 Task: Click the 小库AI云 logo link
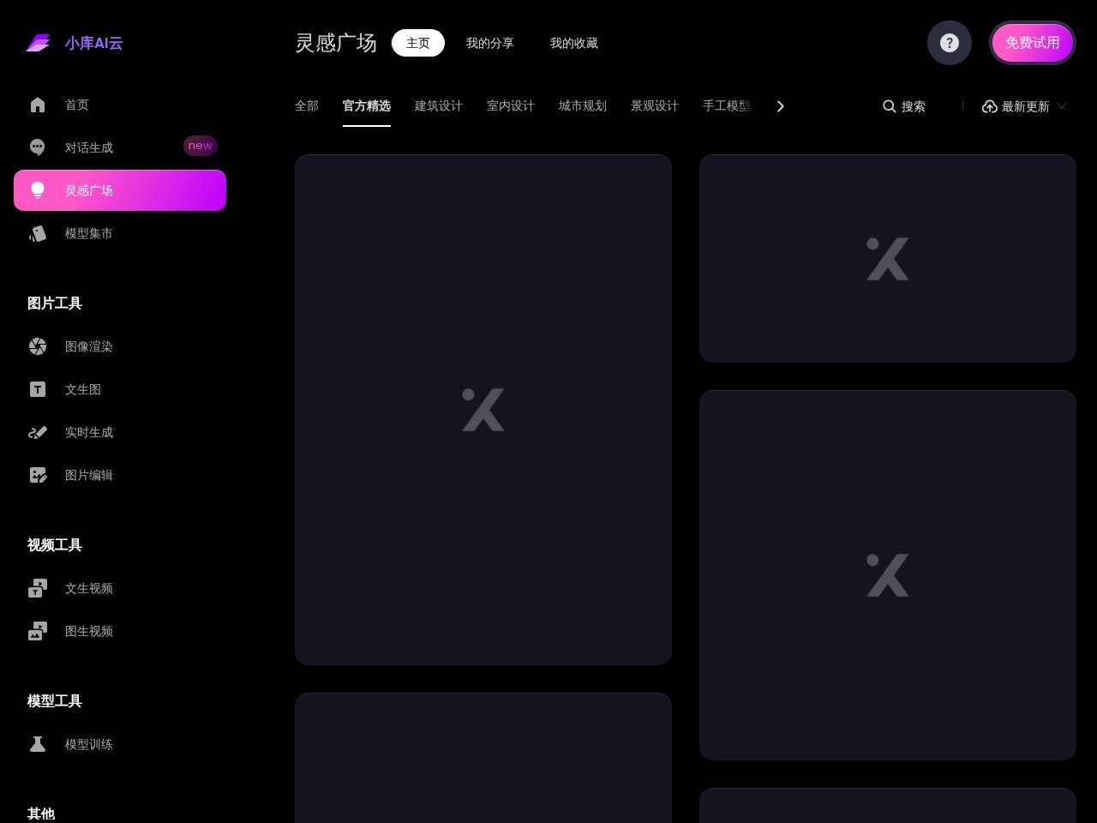coord(75,43)
